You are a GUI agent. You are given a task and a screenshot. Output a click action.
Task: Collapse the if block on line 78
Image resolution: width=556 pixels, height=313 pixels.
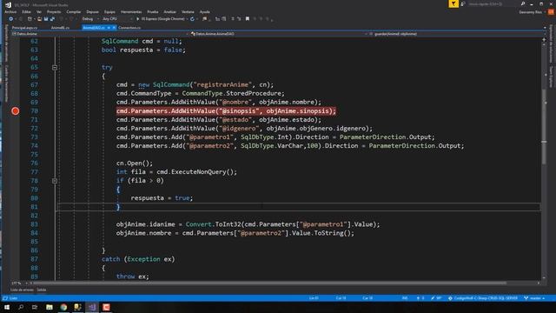55,181
